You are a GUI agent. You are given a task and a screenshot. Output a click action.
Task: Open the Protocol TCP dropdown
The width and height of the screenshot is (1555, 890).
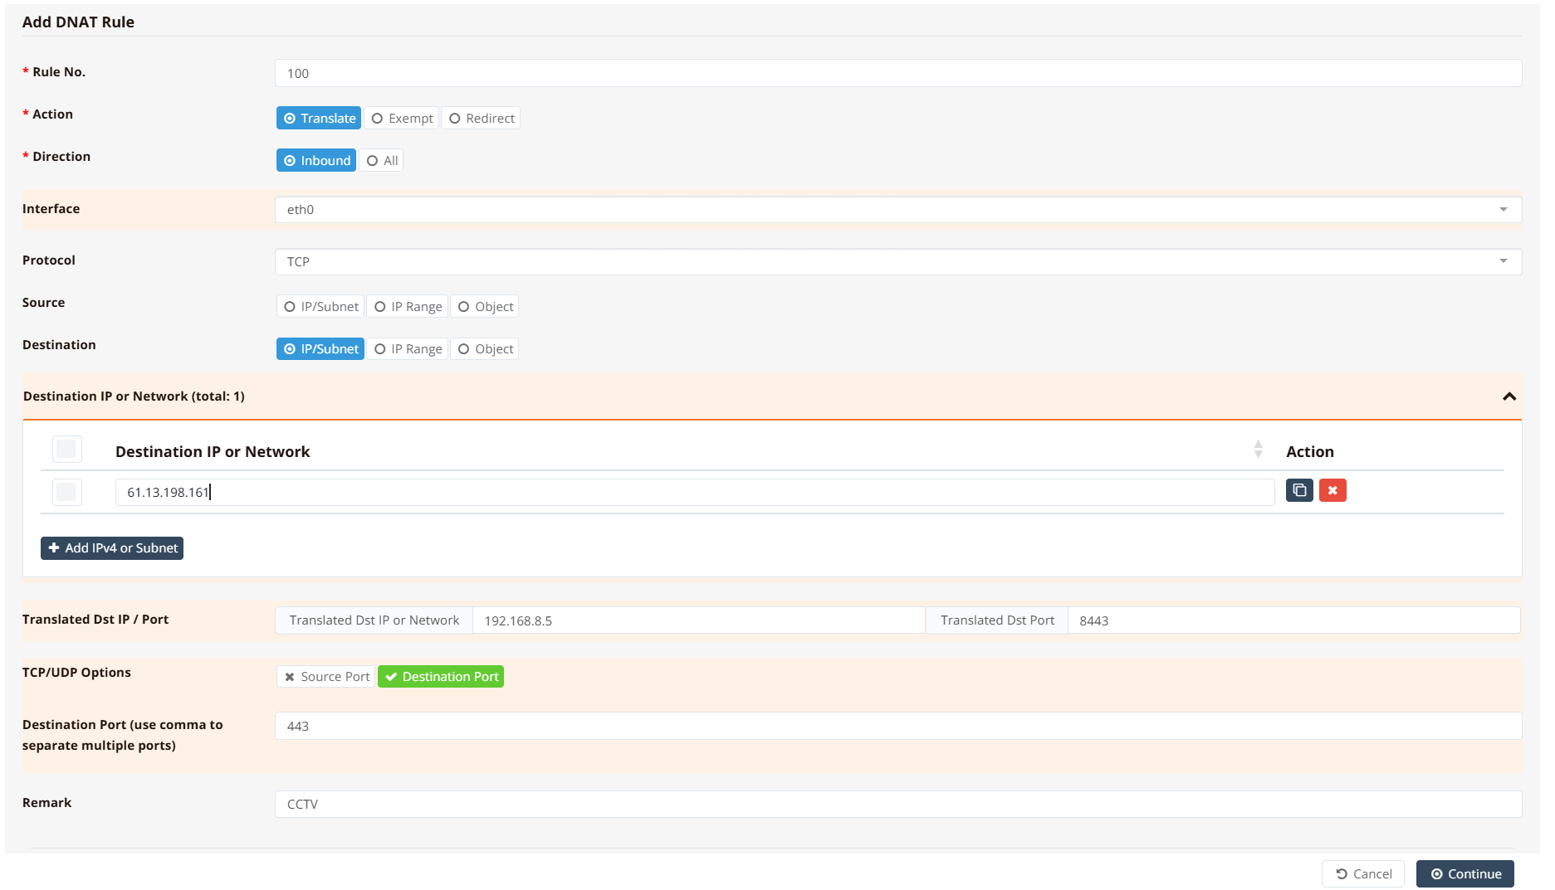(x=897, y=262)
